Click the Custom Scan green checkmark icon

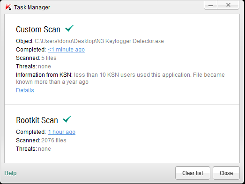pos(69,28)
